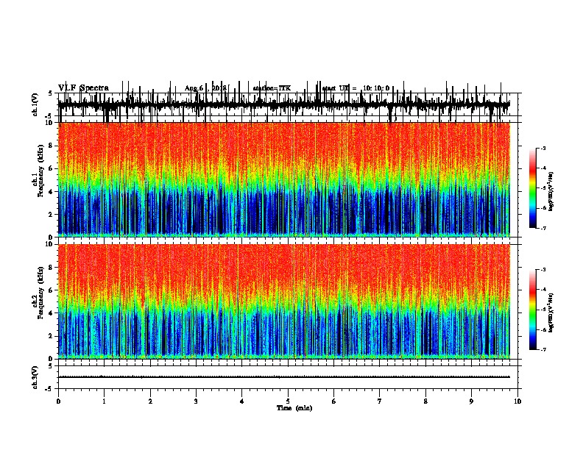The image size is (583, 450).
Task: Click inside the ch.2 frequency spectrogram
Action: tap(283, 301)
